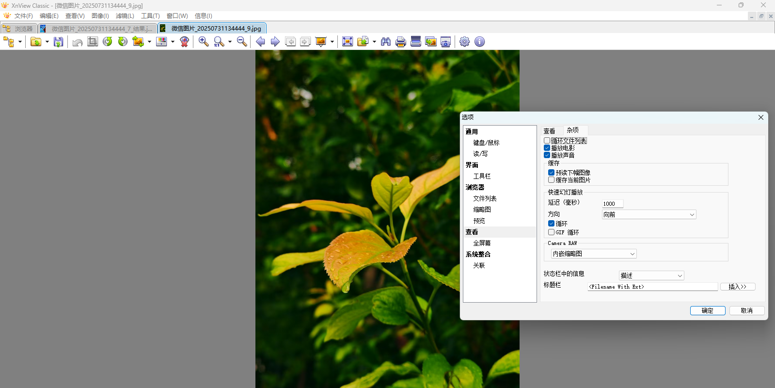The height and width of the screenshot is (388, 775).
Task: Open the 状态栏中的信息 dropdown
Action: coord(651,275)
